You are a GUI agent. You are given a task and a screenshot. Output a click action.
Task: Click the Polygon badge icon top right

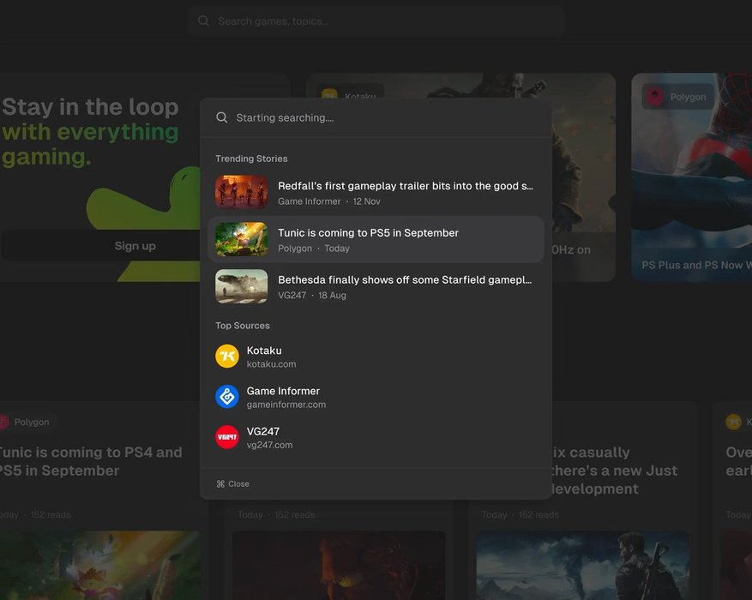tap(656, 97)
